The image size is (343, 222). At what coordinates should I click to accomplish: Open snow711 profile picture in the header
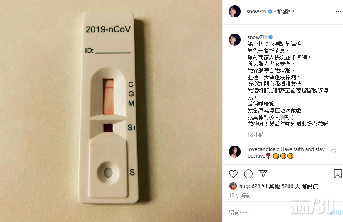234,11
